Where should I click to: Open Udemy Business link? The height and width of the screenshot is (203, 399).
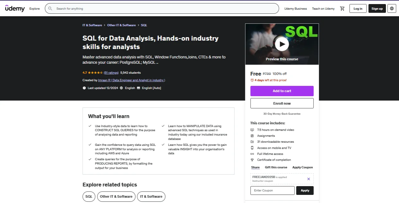click(296, 9)
